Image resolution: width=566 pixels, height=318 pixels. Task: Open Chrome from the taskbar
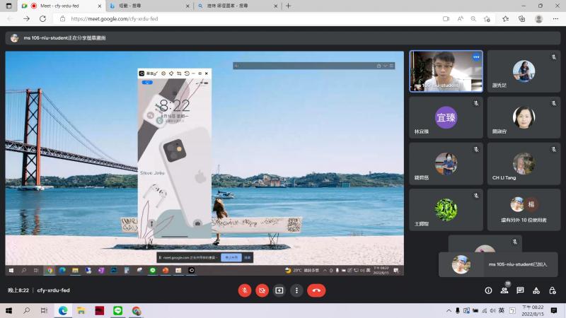pyautogui.click(x=136, y=310)
